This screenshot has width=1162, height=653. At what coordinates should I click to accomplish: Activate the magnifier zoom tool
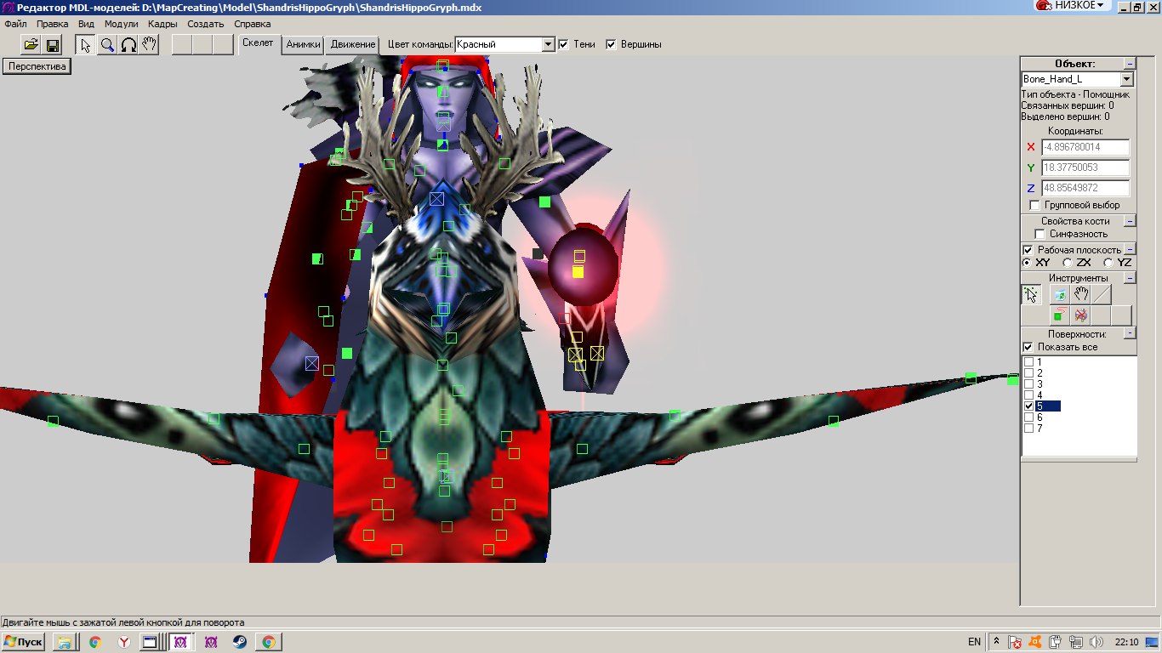click(x=107, y=44)
